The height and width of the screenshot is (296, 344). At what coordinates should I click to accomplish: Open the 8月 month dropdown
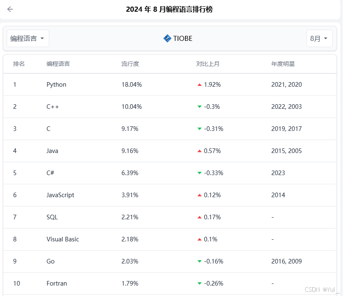(319, 38)
